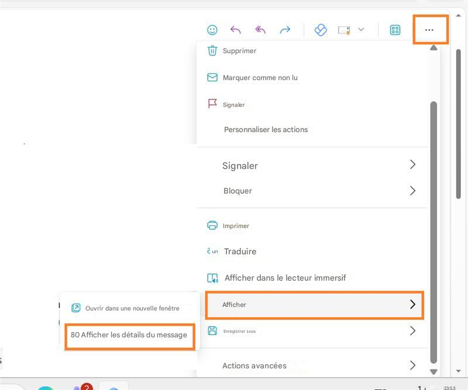This screenshot has width=468, height=390.
Task: Expand the Bloquer submenu
Action: click(x=312, y=191)
